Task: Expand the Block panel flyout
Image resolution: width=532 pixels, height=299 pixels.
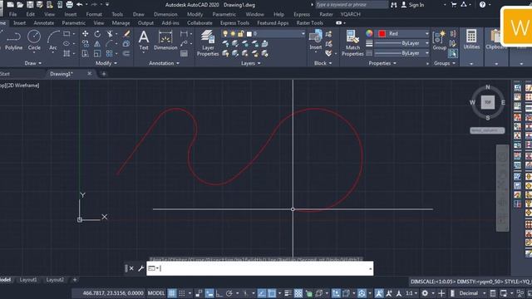Action: pos(323,63)
